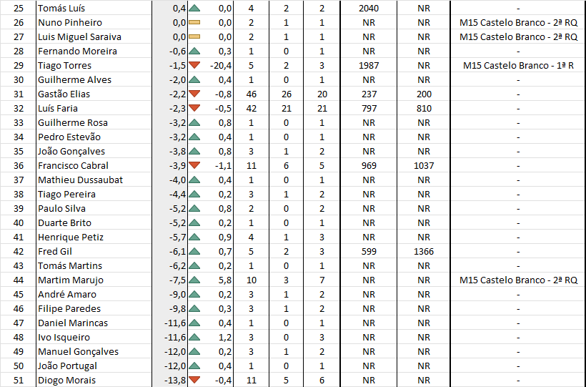This screenshot has width=586, height=387.
Task: Click the green up arrow for Fernando Moreira
Action: (194, 51)
